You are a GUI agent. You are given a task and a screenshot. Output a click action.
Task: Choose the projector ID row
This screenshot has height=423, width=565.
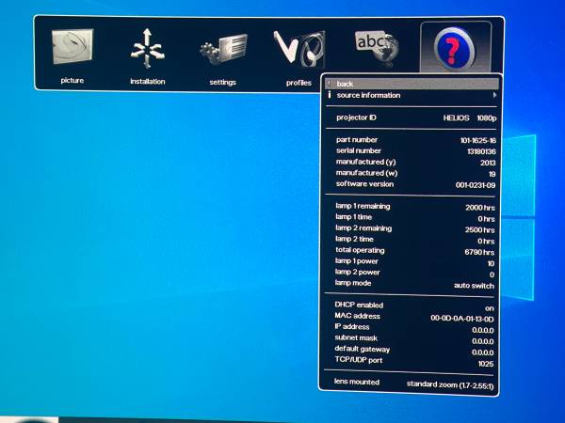[412, 118]
